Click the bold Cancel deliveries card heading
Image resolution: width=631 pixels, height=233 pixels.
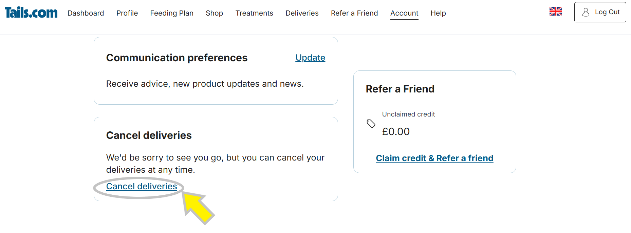[149, 135]
